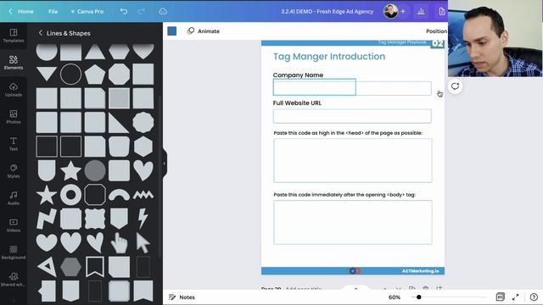Insert the donut ring shape
Screen dimensions: 543x305
tap(70, 195)
